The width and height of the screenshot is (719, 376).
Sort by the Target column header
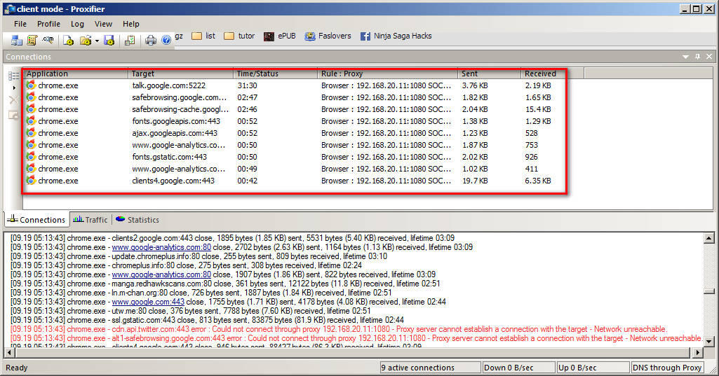pyautogui.click(x=181, y=74)
